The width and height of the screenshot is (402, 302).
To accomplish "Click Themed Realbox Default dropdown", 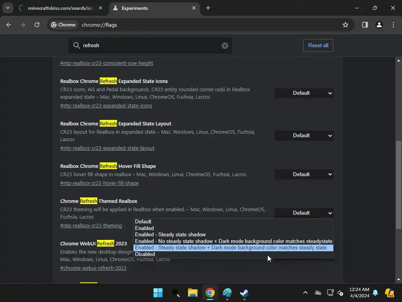I will (304, 213).
